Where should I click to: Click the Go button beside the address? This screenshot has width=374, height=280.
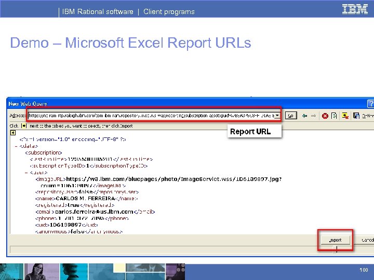(291, 116)
